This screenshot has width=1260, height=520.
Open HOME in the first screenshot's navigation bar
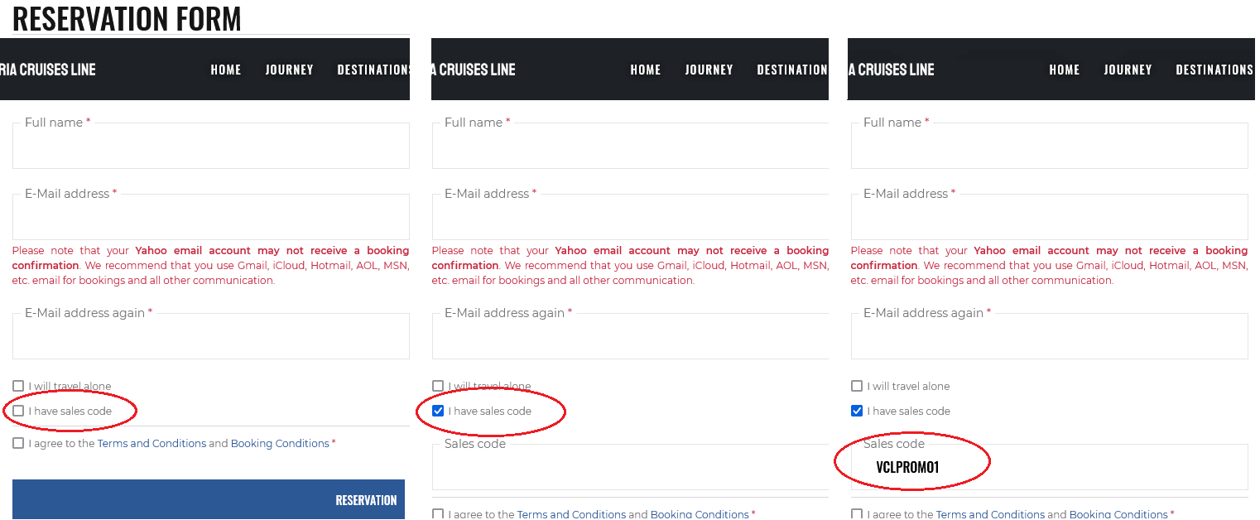tap(226, 70)
